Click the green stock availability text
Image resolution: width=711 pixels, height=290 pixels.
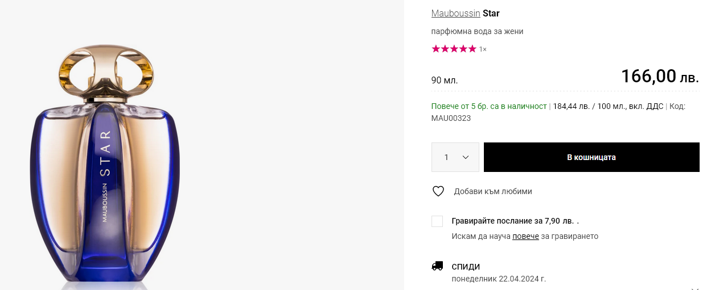[488, 106]
